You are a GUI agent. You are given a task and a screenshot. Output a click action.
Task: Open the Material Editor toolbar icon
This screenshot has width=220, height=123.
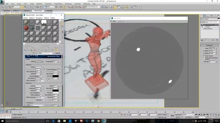(127, 7)
